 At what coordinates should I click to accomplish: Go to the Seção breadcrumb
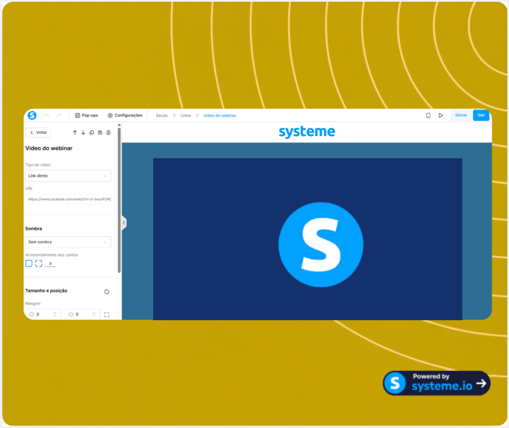[x=161, y=115]
